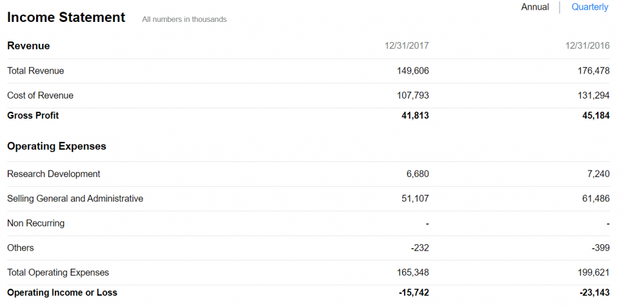The width and height of the screenshot is (624, 308).
Task: Click the Total Revenue row label
Action: [35, 71]
